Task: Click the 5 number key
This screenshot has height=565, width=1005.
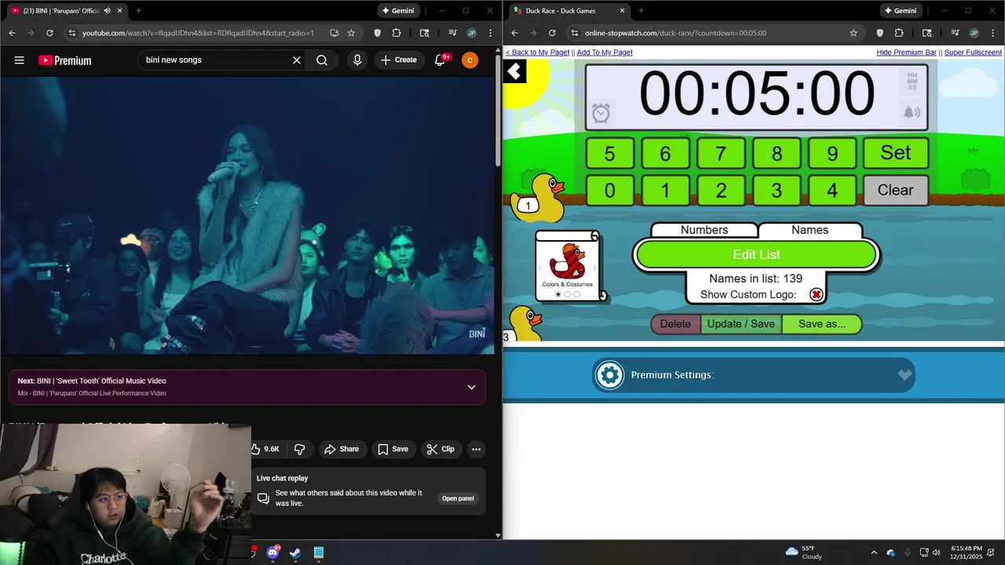Action: [x=609, y=153]
